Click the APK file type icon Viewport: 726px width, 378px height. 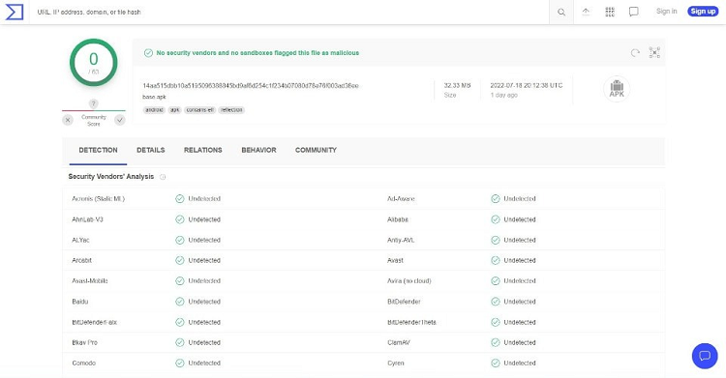[617, 89]
